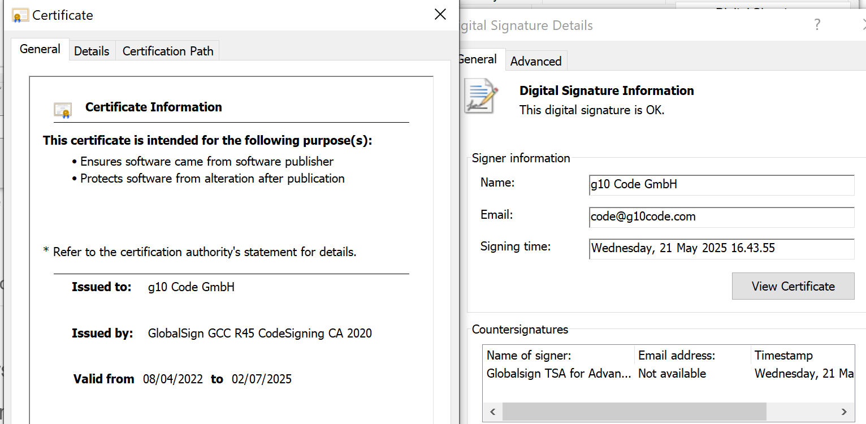
Task: Switch to the certificate Details tab
Action: tap(92, 51)
